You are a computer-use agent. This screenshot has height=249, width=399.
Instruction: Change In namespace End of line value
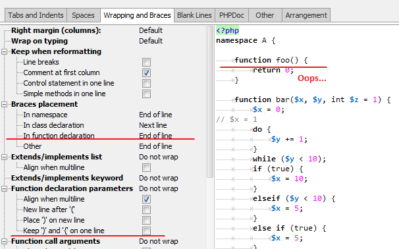[155, 115]
